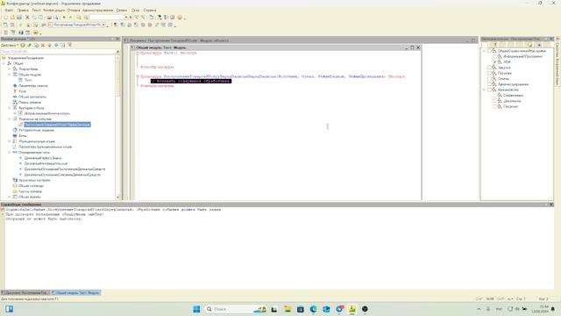This screenshot has height=316, width=561.
Task: Click the New document toolbar icon
Action: tap(5, 18)
